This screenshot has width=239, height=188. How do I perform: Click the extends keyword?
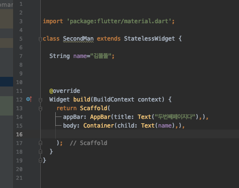[x=109, y=39]
